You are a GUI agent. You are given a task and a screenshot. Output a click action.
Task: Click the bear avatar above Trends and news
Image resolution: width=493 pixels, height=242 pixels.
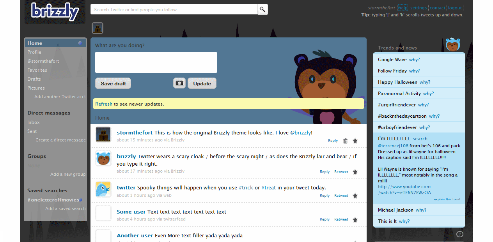(x=453, y=44)
